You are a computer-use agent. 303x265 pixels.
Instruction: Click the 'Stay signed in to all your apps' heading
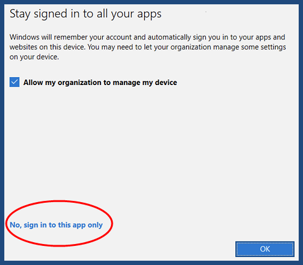point(86,14)
